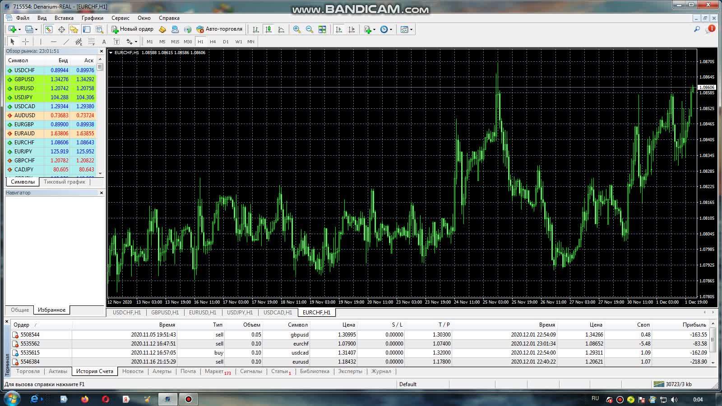Click the Новый ордер button
This screenshot has width=722, height=406.
point(133,29)
